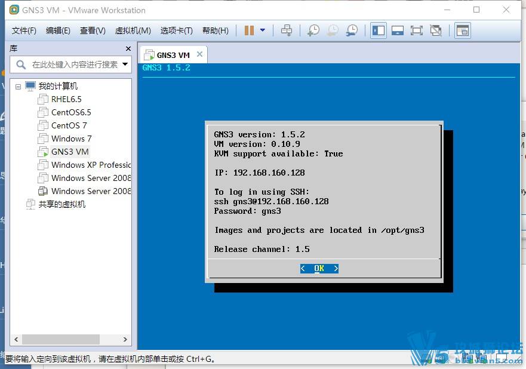This screenshot has width=526, height=369.
Task: Close the 库 library panel
Action: click(x=128, y=48)
